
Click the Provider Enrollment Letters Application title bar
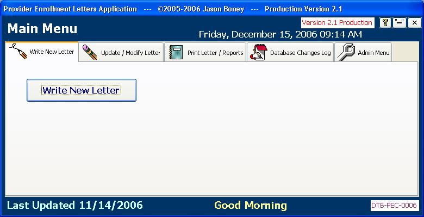(172, 9)
